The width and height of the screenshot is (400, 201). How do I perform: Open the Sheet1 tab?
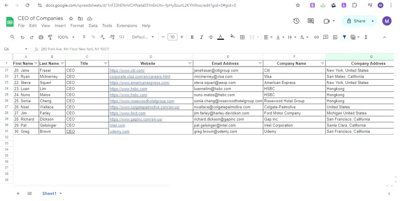(x=52, y=194)
